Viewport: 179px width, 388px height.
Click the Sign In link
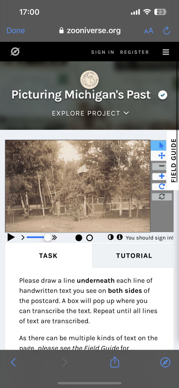[x=103, y=52]
